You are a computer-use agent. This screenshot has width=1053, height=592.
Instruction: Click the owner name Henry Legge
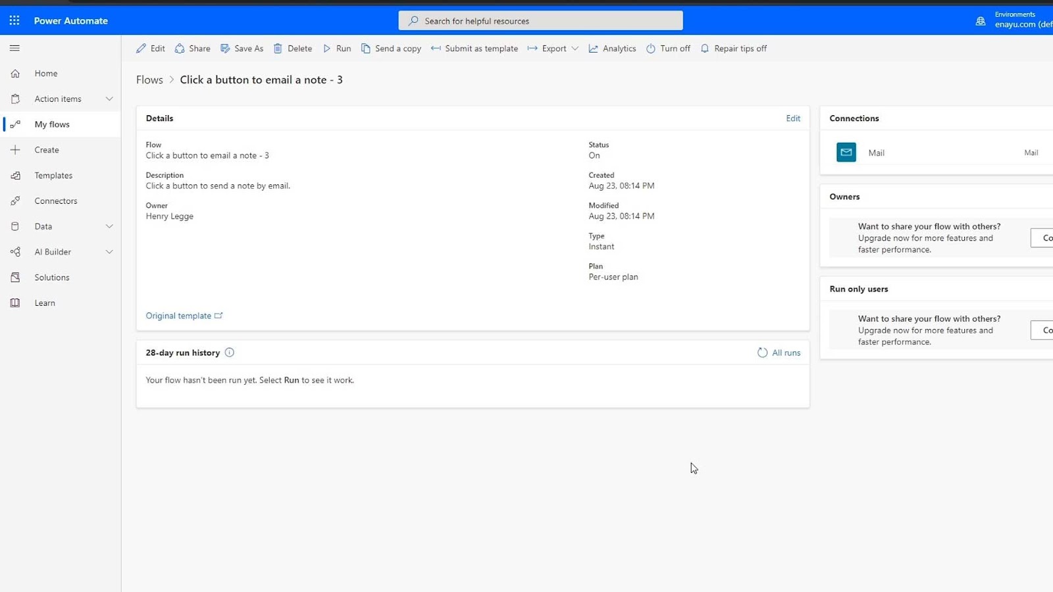coord(170,216)
